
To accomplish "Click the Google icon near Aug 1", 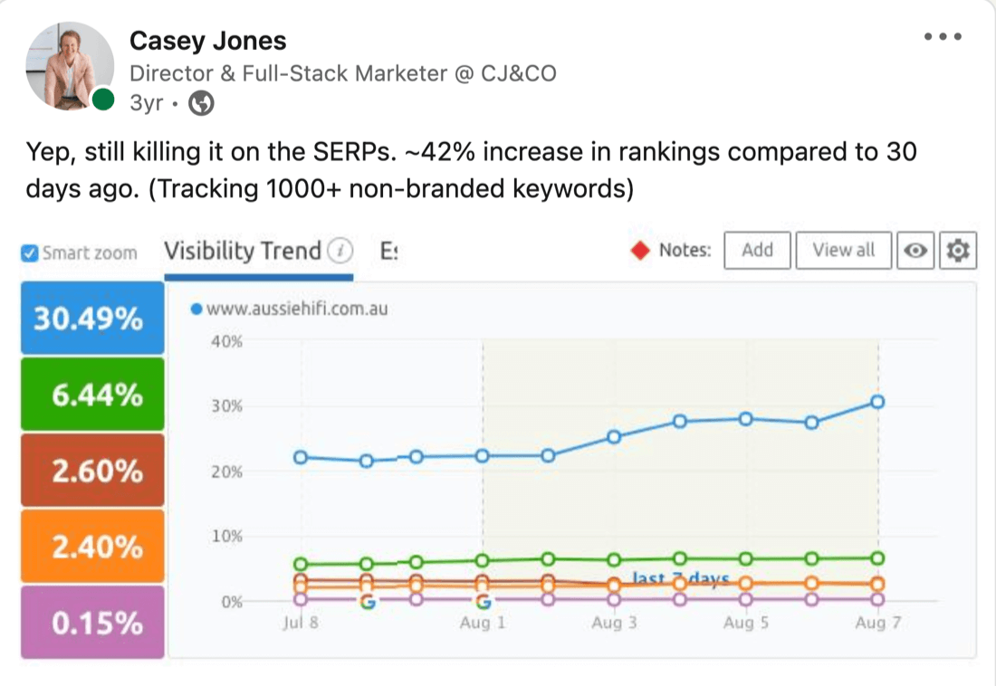I will [x=485, y=599].
